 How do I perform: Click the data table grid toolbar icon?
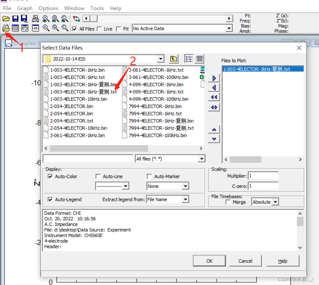pyautogui.click(x=15, y=28)
